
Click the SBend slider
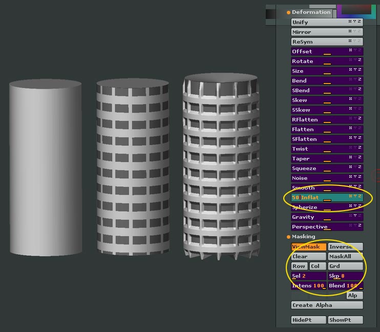pos(327,90)
